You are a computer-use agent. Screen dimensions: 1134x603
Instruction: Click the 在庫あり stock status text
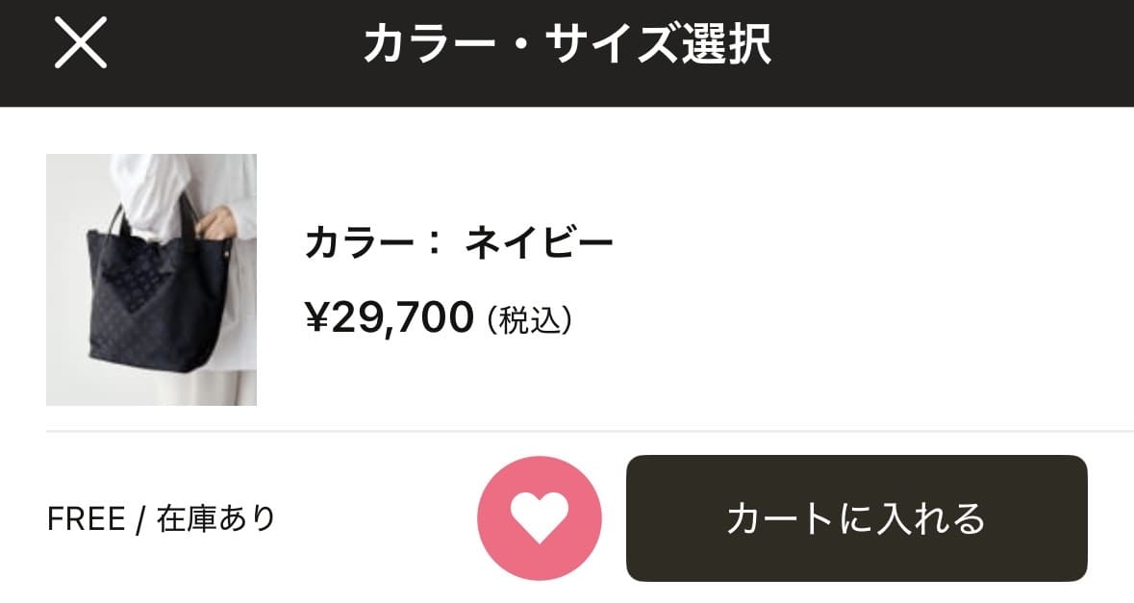click(x=216, y=519)
